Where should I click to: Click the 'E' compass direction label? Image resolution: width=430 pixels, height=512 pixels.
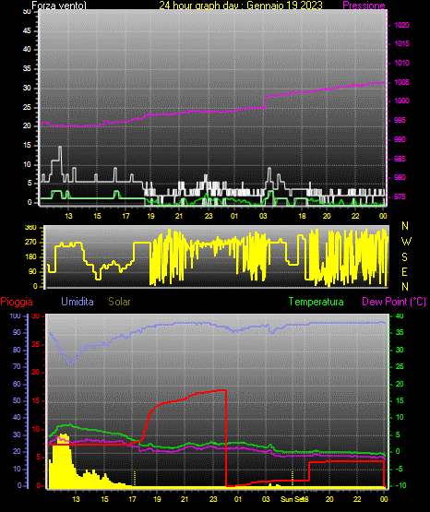[x=404, y=271]
